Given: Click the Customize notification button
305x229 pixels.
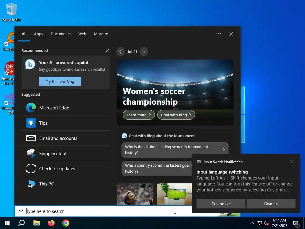Looking at the screenshot, I should [x=221, y=204].
